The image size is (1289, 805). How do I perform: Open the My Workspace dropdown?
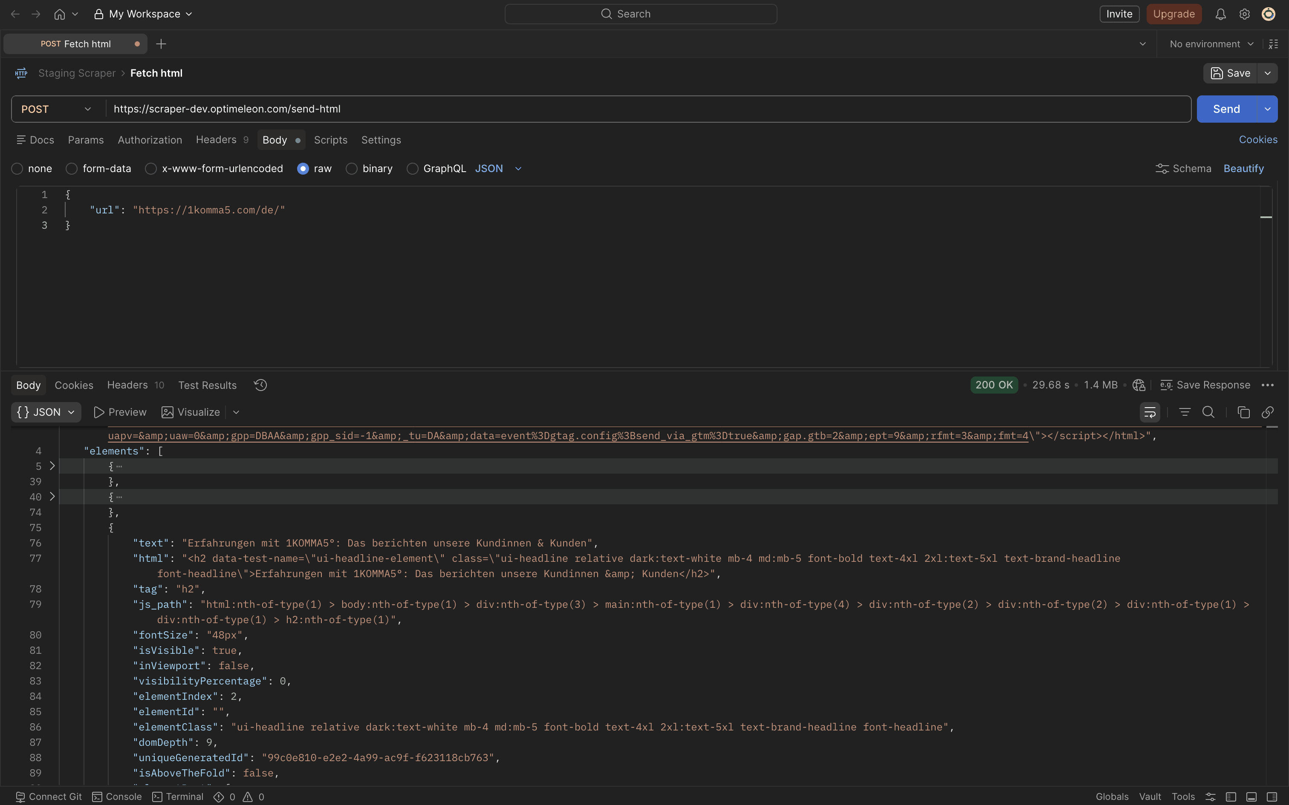coord(143,14)
